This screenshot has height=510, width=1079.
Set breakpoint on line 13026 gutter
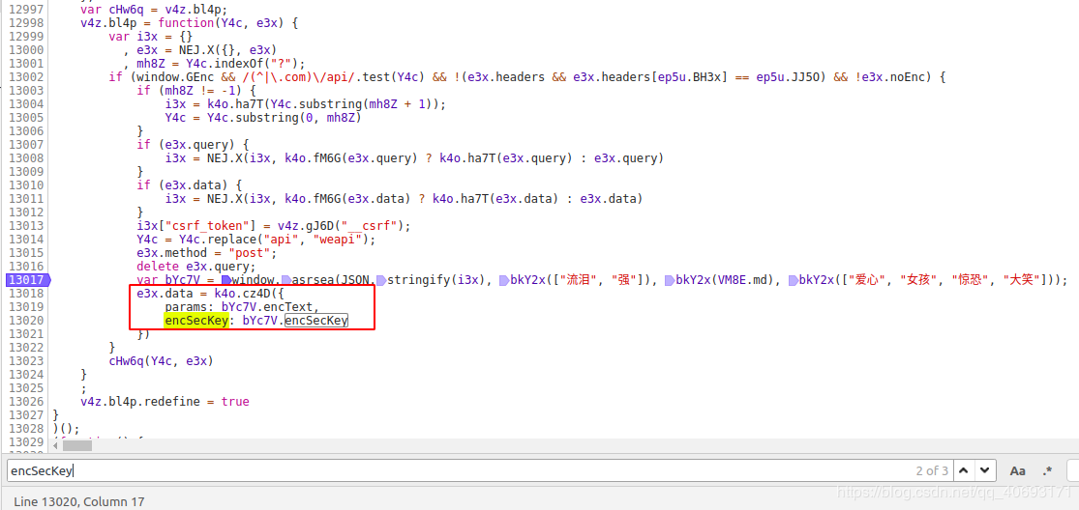pyautogui.click(x=25, y=402)
